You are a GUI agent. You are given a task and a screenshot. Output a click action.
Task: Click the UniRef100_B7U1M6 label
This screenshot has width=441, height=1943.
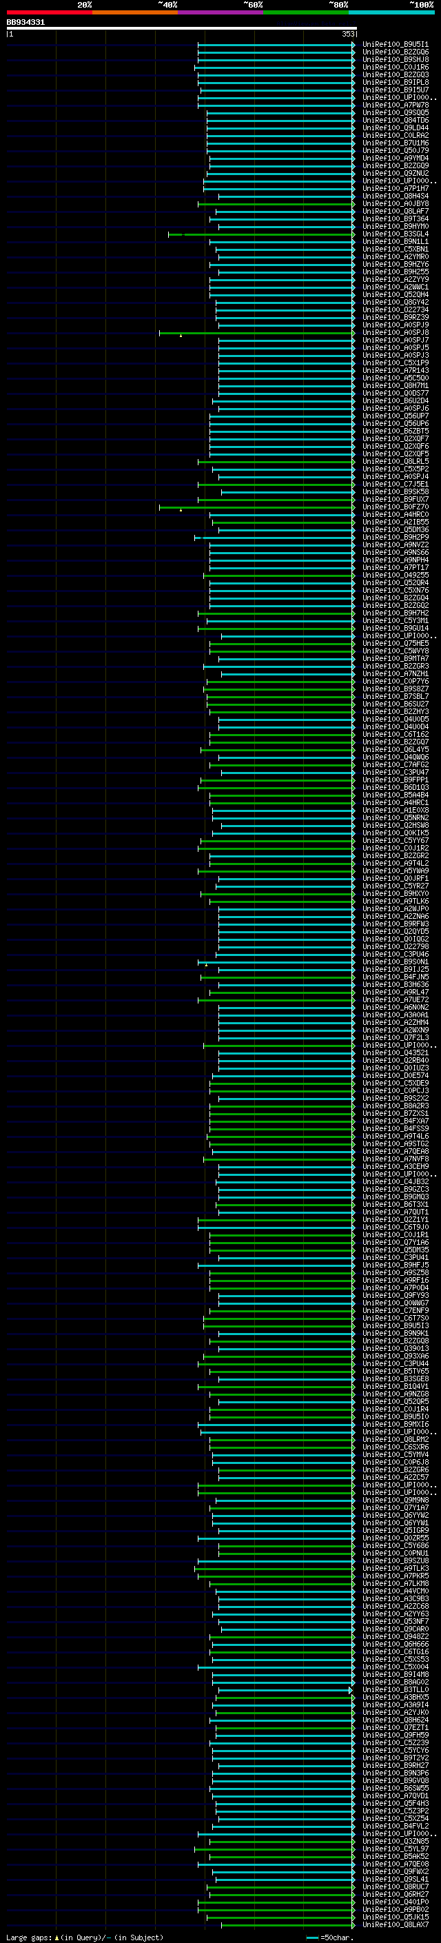tap(395, 143)
